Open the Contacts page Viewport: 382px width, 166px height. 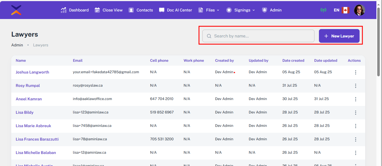coord(141,10)
